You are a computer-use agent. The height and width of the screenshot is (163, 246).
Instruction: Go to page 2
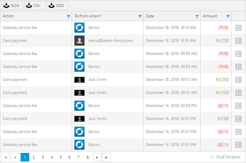[x=34, y=157]
